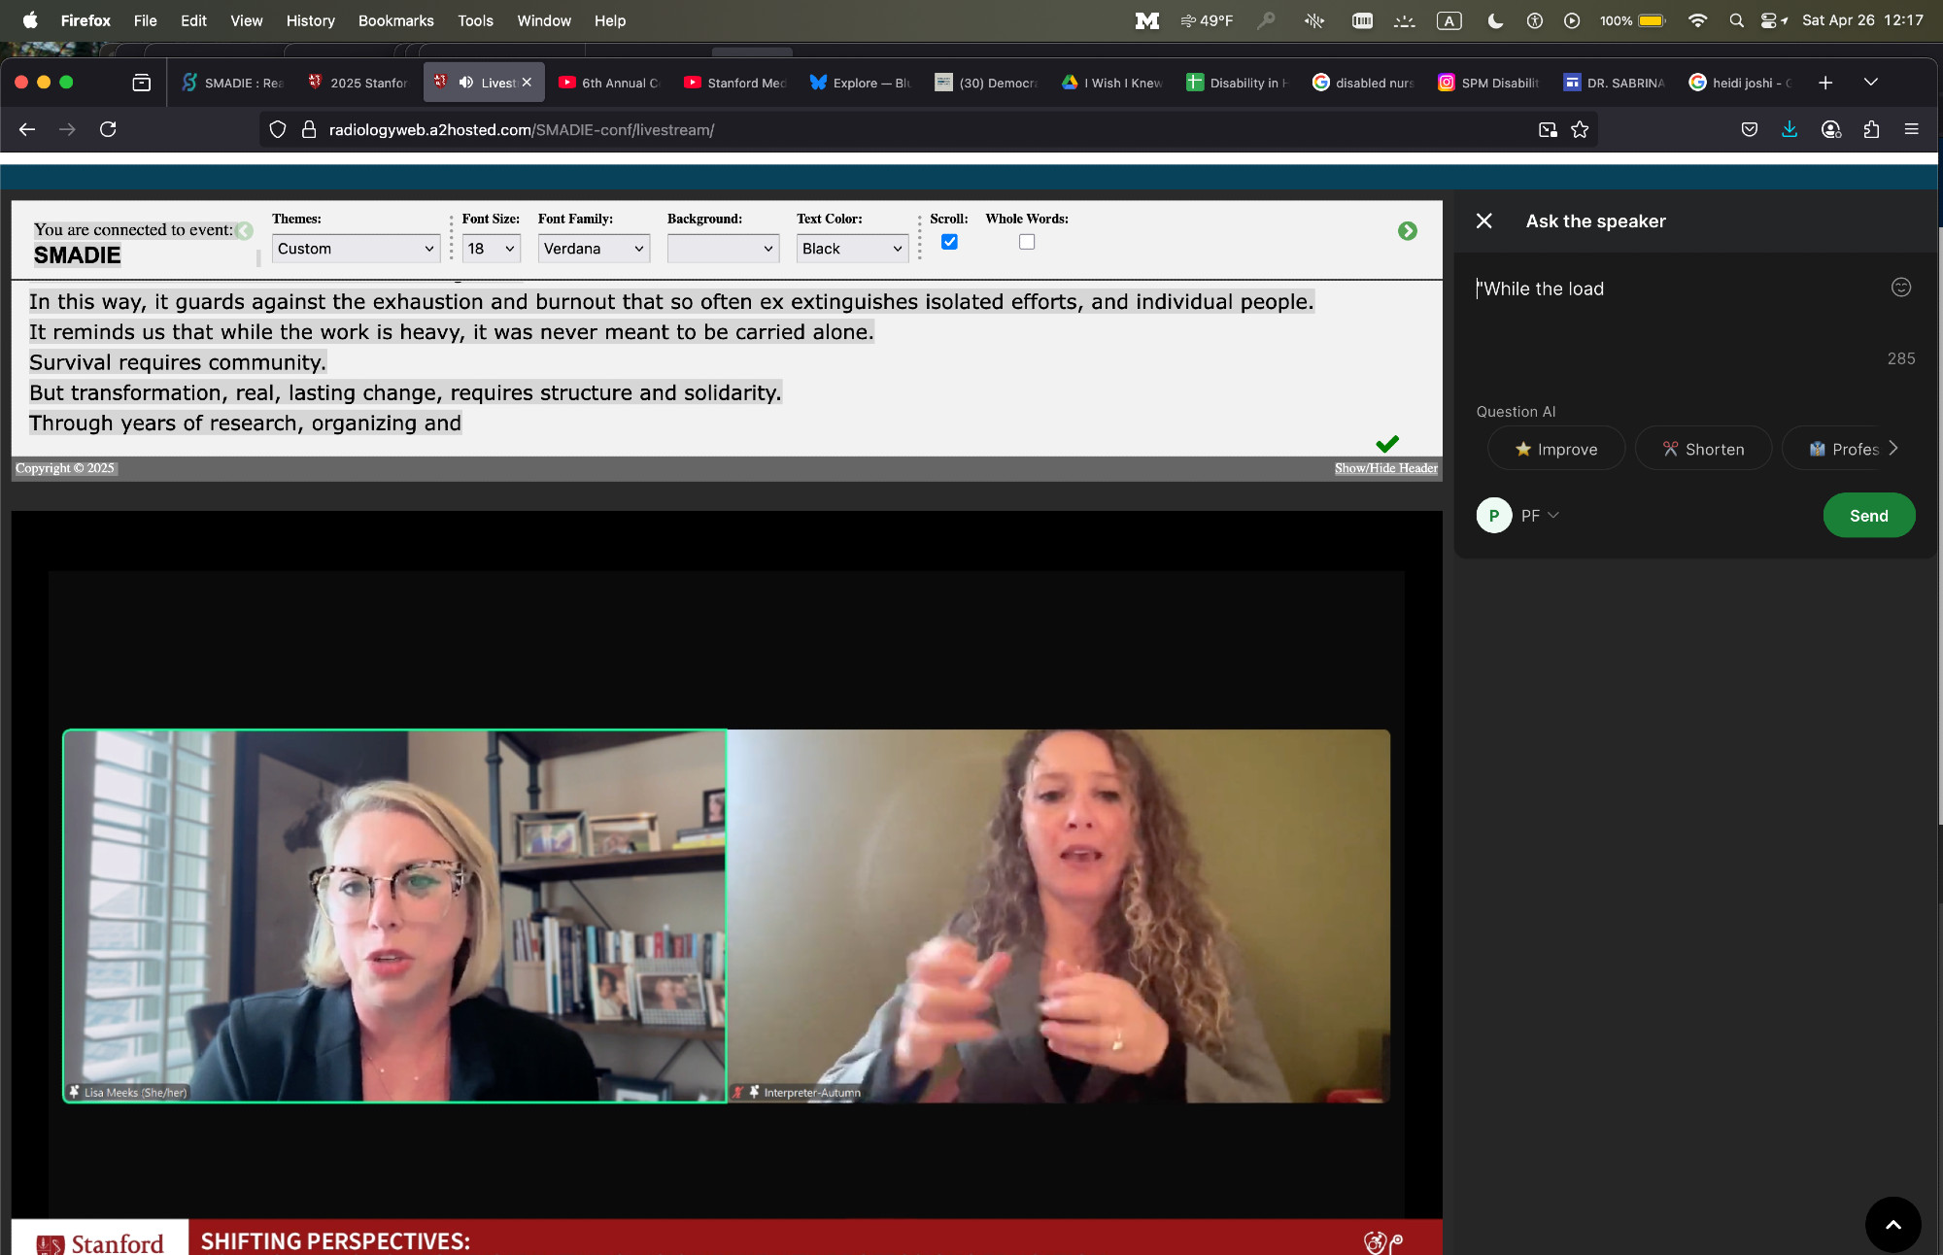Uncheck the Scroll checkbox
The width and height of the screenshot is (1943, 1255).
pyautogui.click(x=949, y=242)
